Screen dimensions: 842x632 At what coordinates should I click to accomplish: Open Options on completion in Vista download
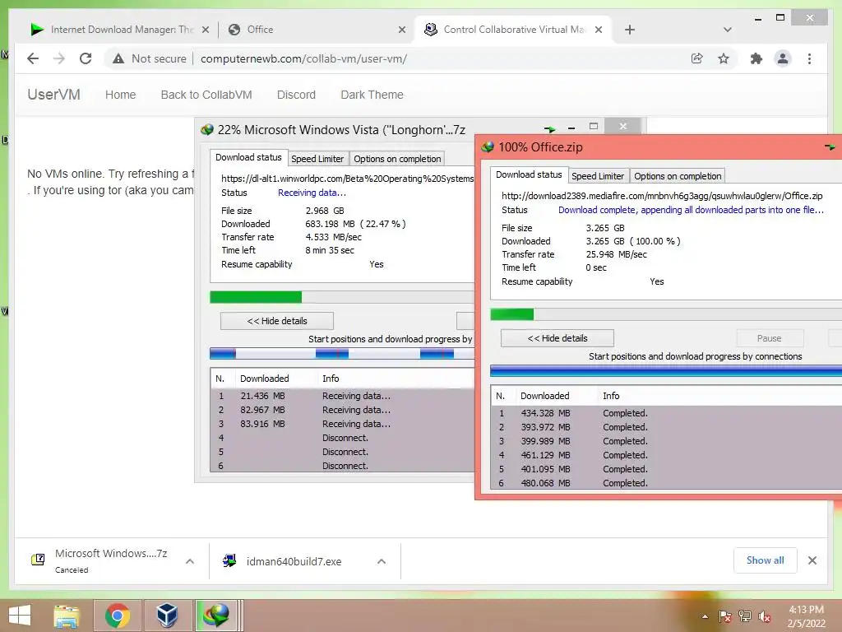coord(397,159)
